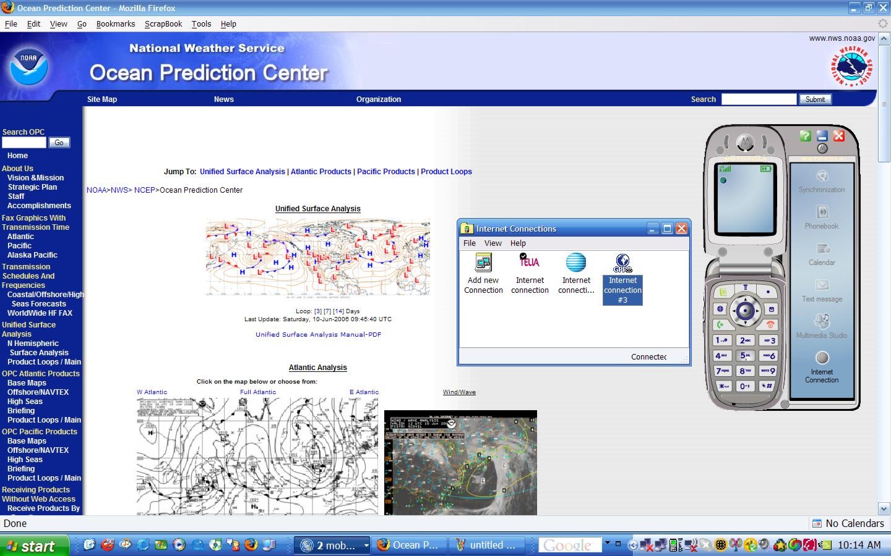This screenshot has height=556, width=891.
Task: Open Firefox Tools menu
Action: coord(201,24)
